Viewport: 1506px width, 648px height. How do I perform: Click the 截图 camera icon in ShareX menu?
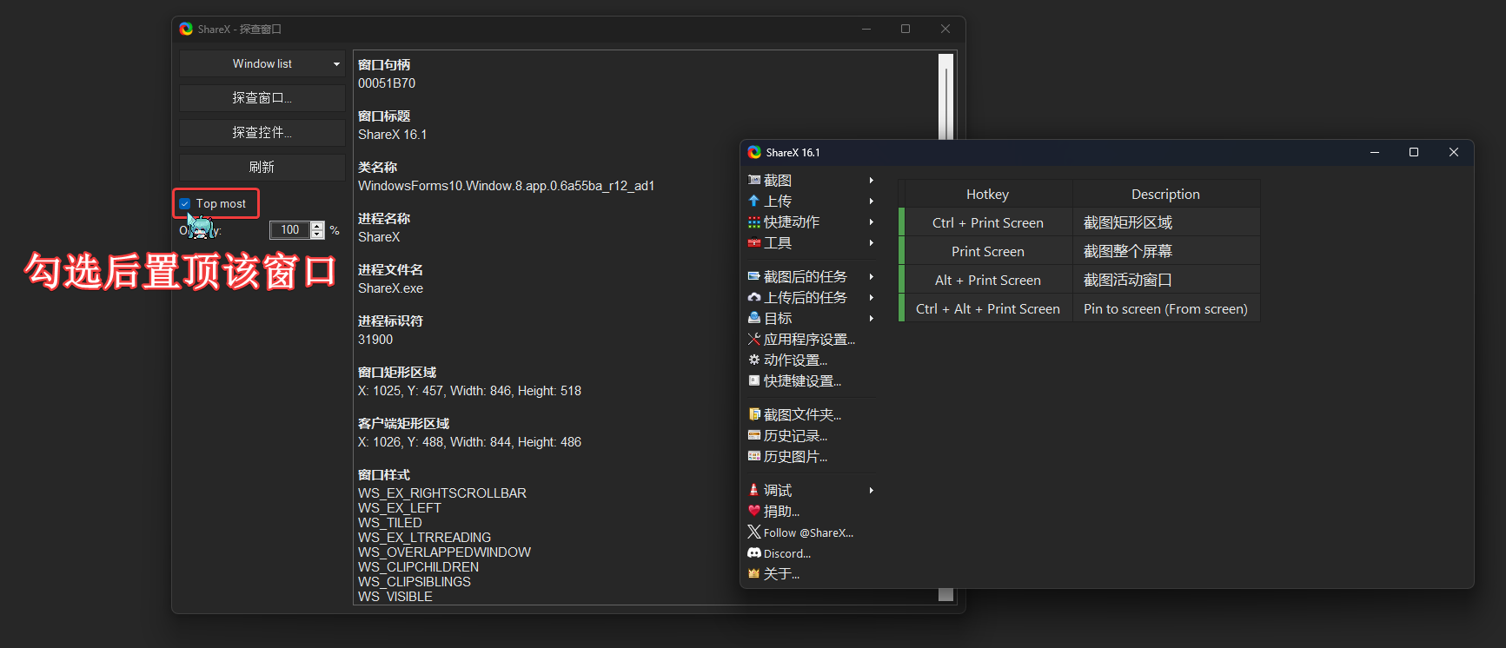point(754,180)
